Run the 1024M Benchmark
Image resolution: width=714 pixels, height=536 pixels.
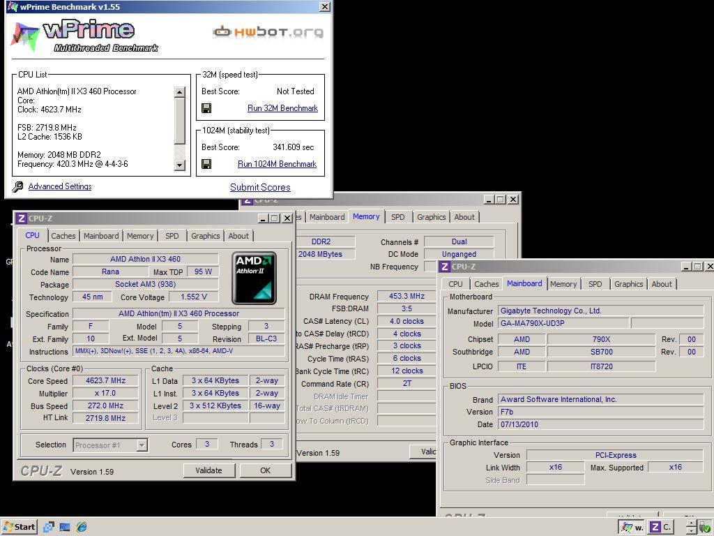pyautogui.click(x=277, y=163)
